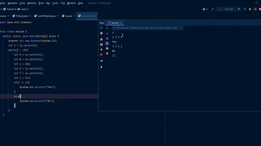Click the heart icon in Run panel sidebar
Viewport: 261px width, 146px height.
(x=101, y=49)
